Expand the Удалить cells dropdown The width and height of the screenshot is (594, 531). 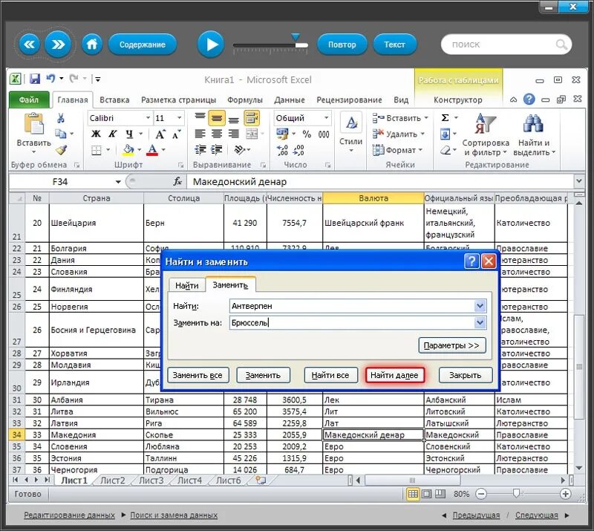pos(422,134)
